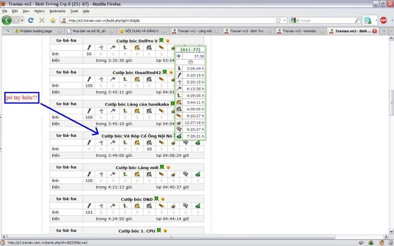Image resolution: width=394 pixels, height=246 pixels.
Task: Switch to the Mua bán xe mô tô tab
Action: click(x=90, y=31)
